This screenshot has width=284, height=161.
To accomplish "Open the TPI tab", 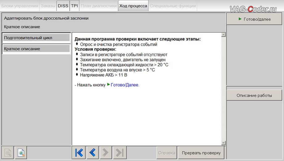I will 74,6.
